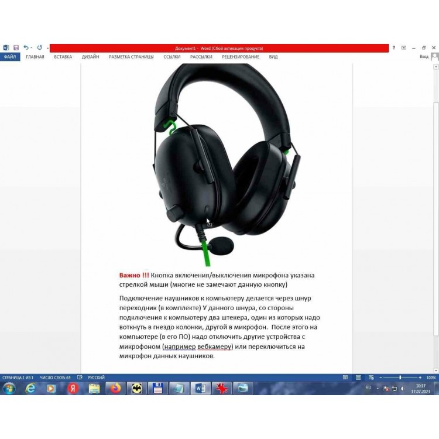Click the zoom in plus button
This screenshot has width=439, height=439.
click(x=420, y=378)
